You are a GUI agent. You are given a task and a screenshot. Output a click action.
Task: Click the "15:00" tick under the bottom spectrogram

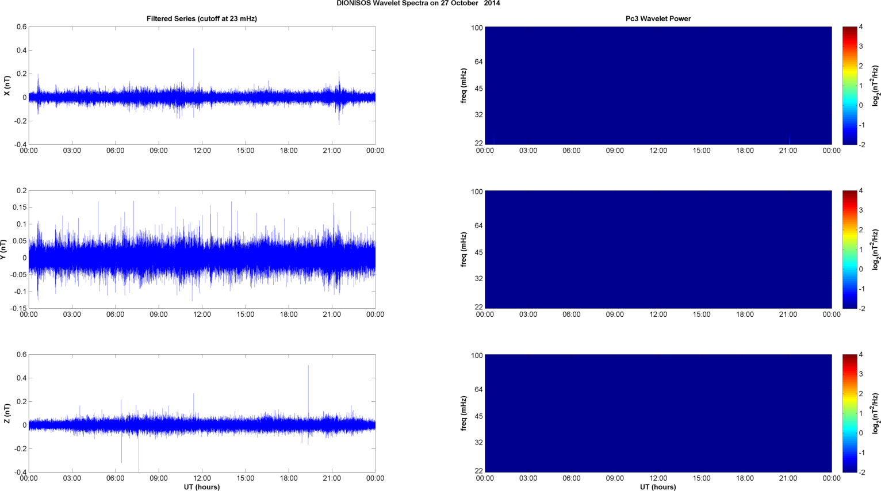point(702,478)
